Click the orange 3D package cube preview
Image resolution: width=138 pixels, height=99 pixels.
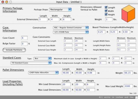[128, 13]
